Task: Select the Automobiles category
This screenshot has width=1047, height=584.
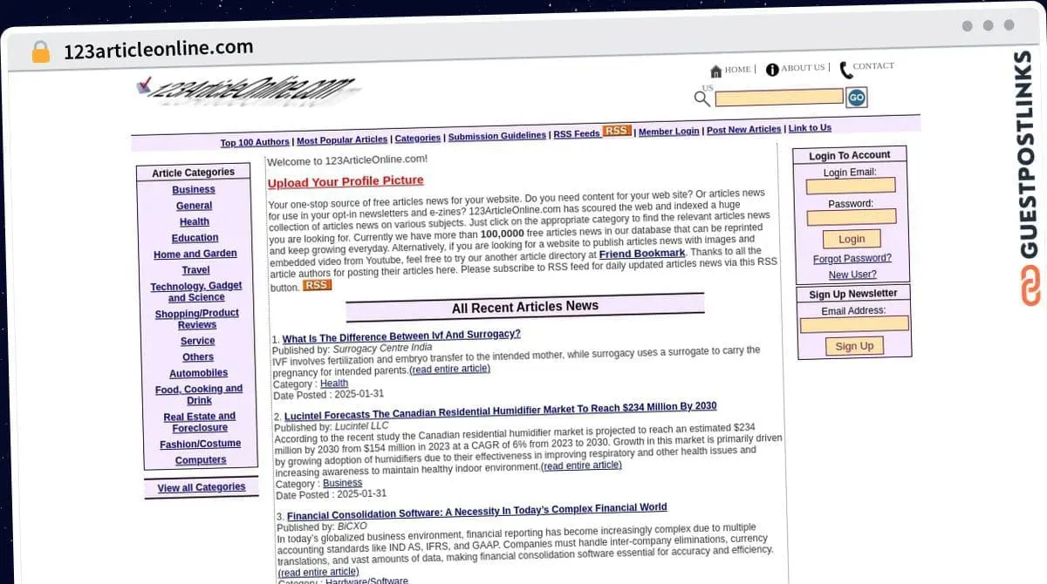Action: click(x=199, y=373)
